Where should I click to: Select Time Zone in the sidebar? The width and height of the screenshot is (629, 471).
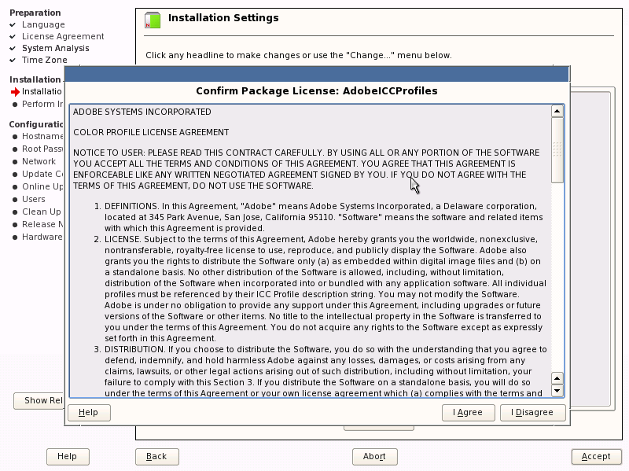point(45,61)
